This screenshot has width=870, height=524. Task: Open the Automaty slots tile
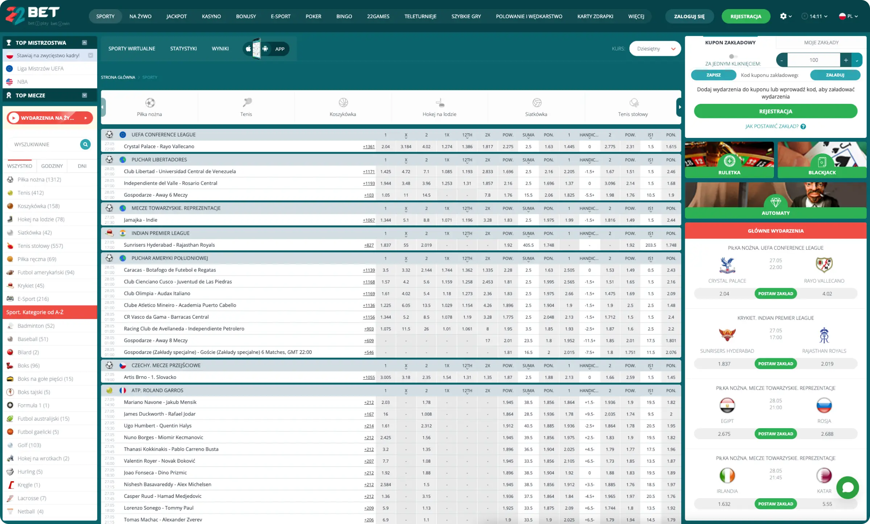pos(776,200)
